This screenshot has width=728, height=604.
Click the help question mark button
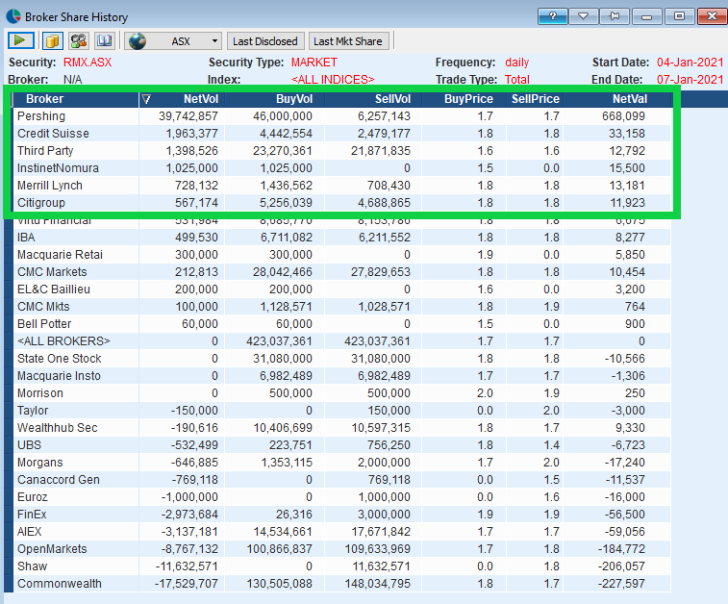[x=553, y=16]
